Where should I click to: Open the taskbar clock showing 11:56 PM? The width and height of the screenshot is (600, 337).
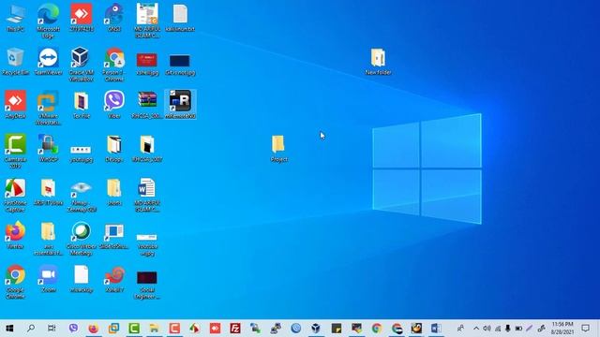pyautogui.click(x=562, y=329)
